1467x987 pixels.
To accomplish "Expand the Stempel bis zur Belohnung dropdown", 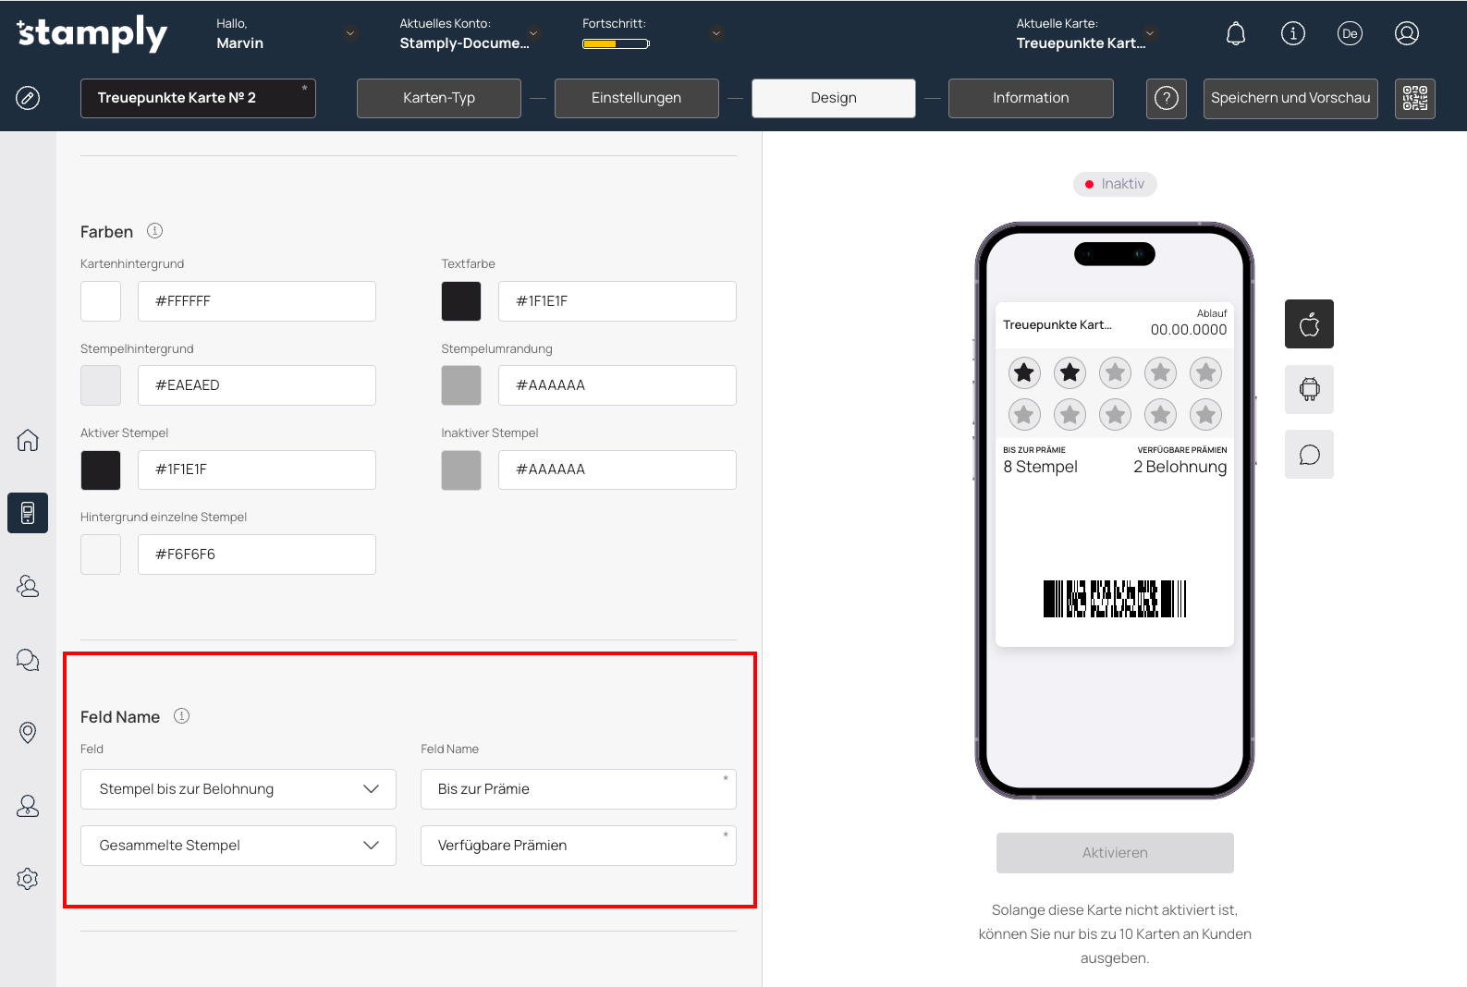I will (238, 789).
